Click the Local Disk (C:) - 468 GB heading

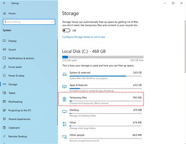(x=84, y=51)
